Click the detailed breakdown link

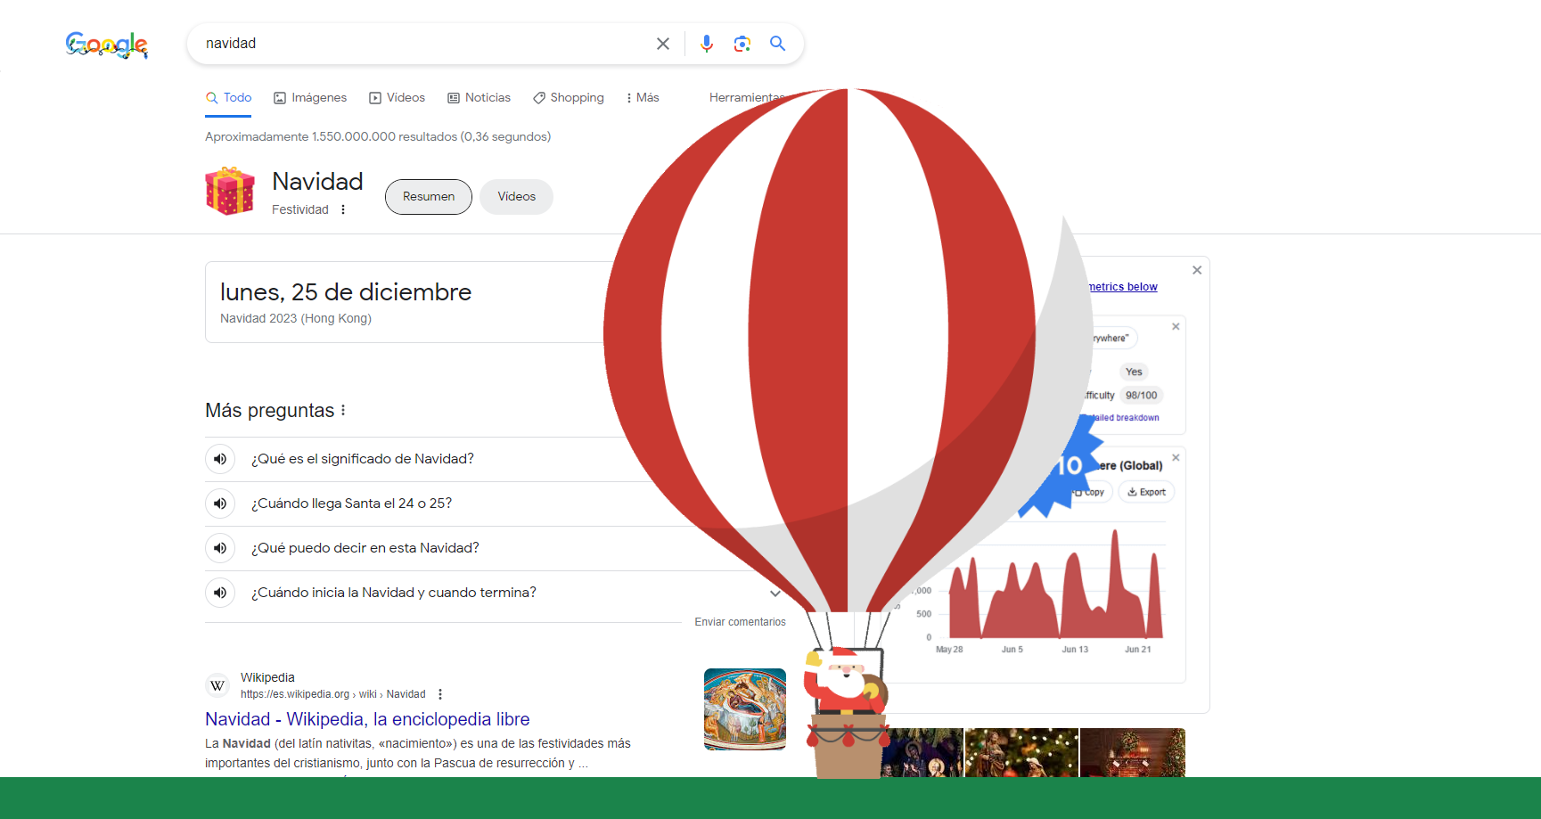(x=1125, y=418)
